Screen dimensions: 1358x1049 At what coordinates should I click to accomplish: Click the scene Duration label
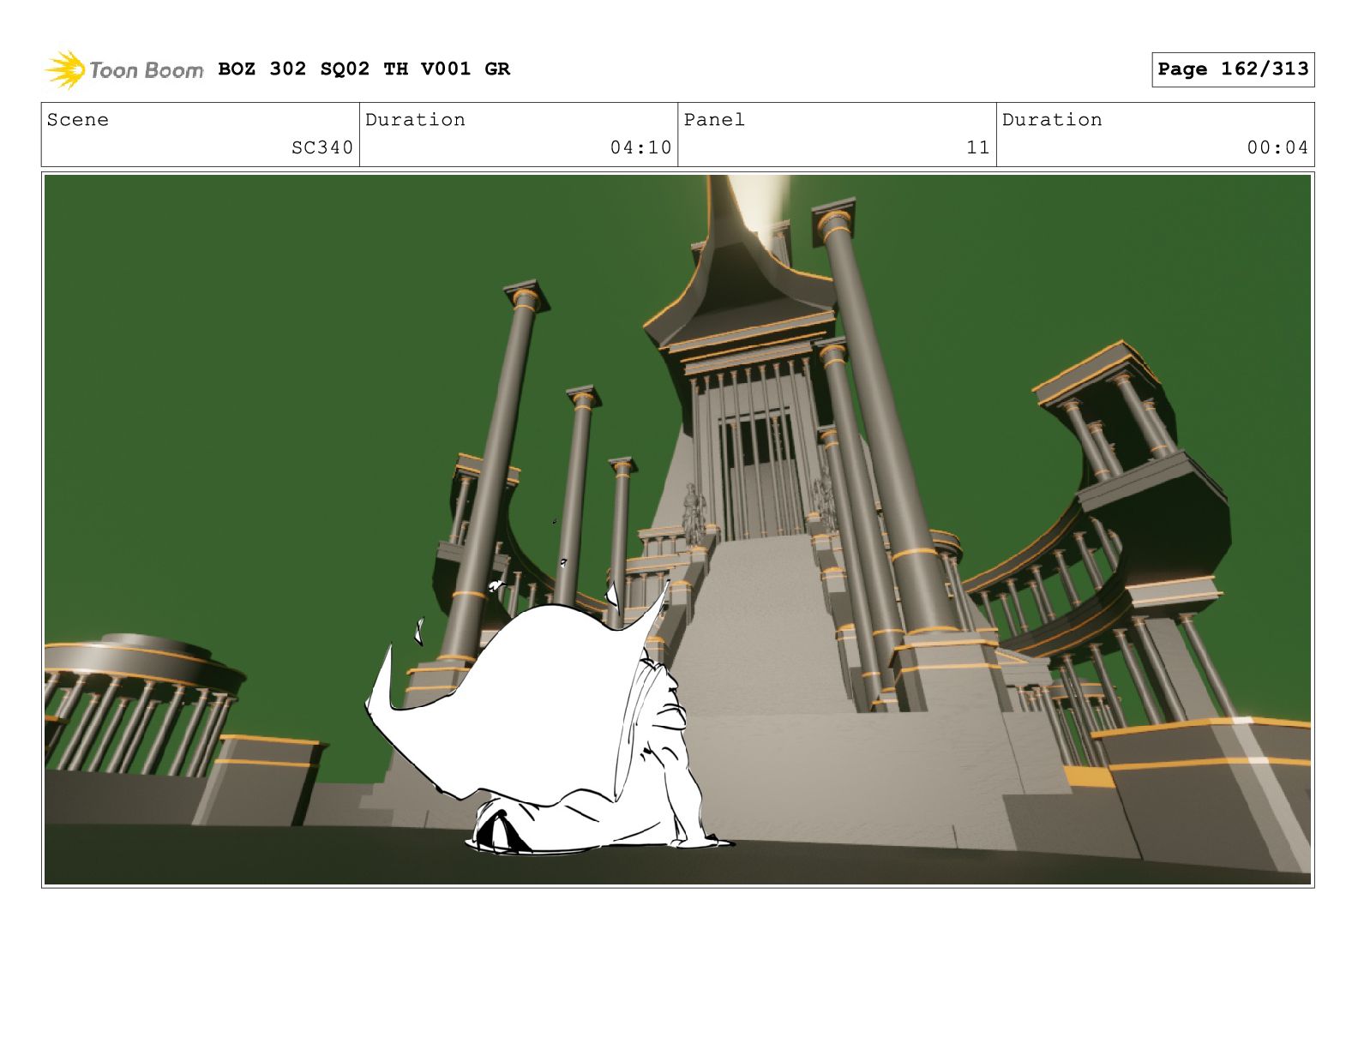click(x=415, y=120)
